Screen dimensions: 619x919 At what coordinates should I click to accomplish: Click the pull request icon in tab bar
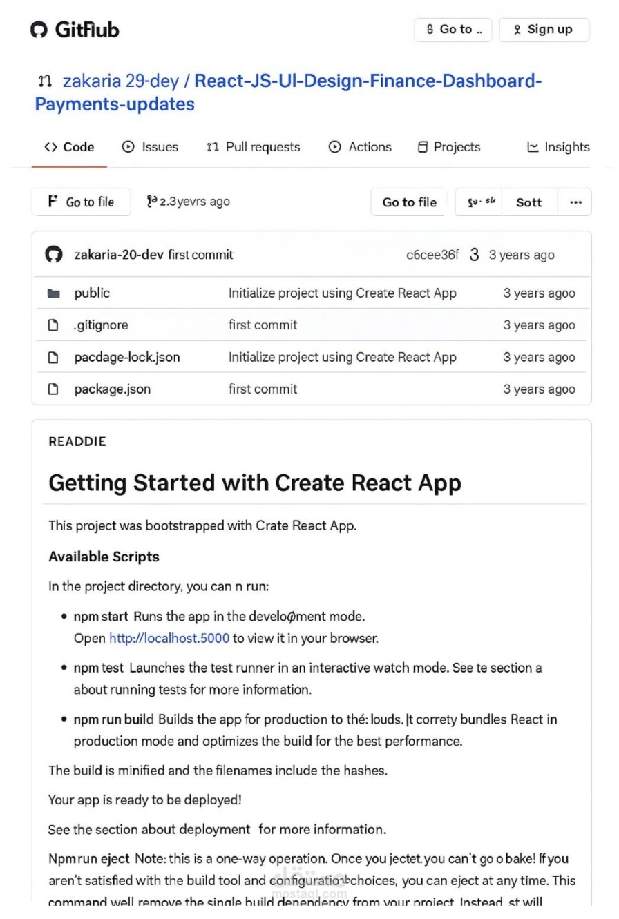point(213,147)
